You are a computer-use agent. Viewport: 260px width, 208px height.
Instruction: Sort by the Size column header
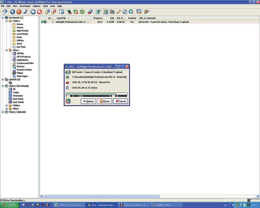[110, 18]
